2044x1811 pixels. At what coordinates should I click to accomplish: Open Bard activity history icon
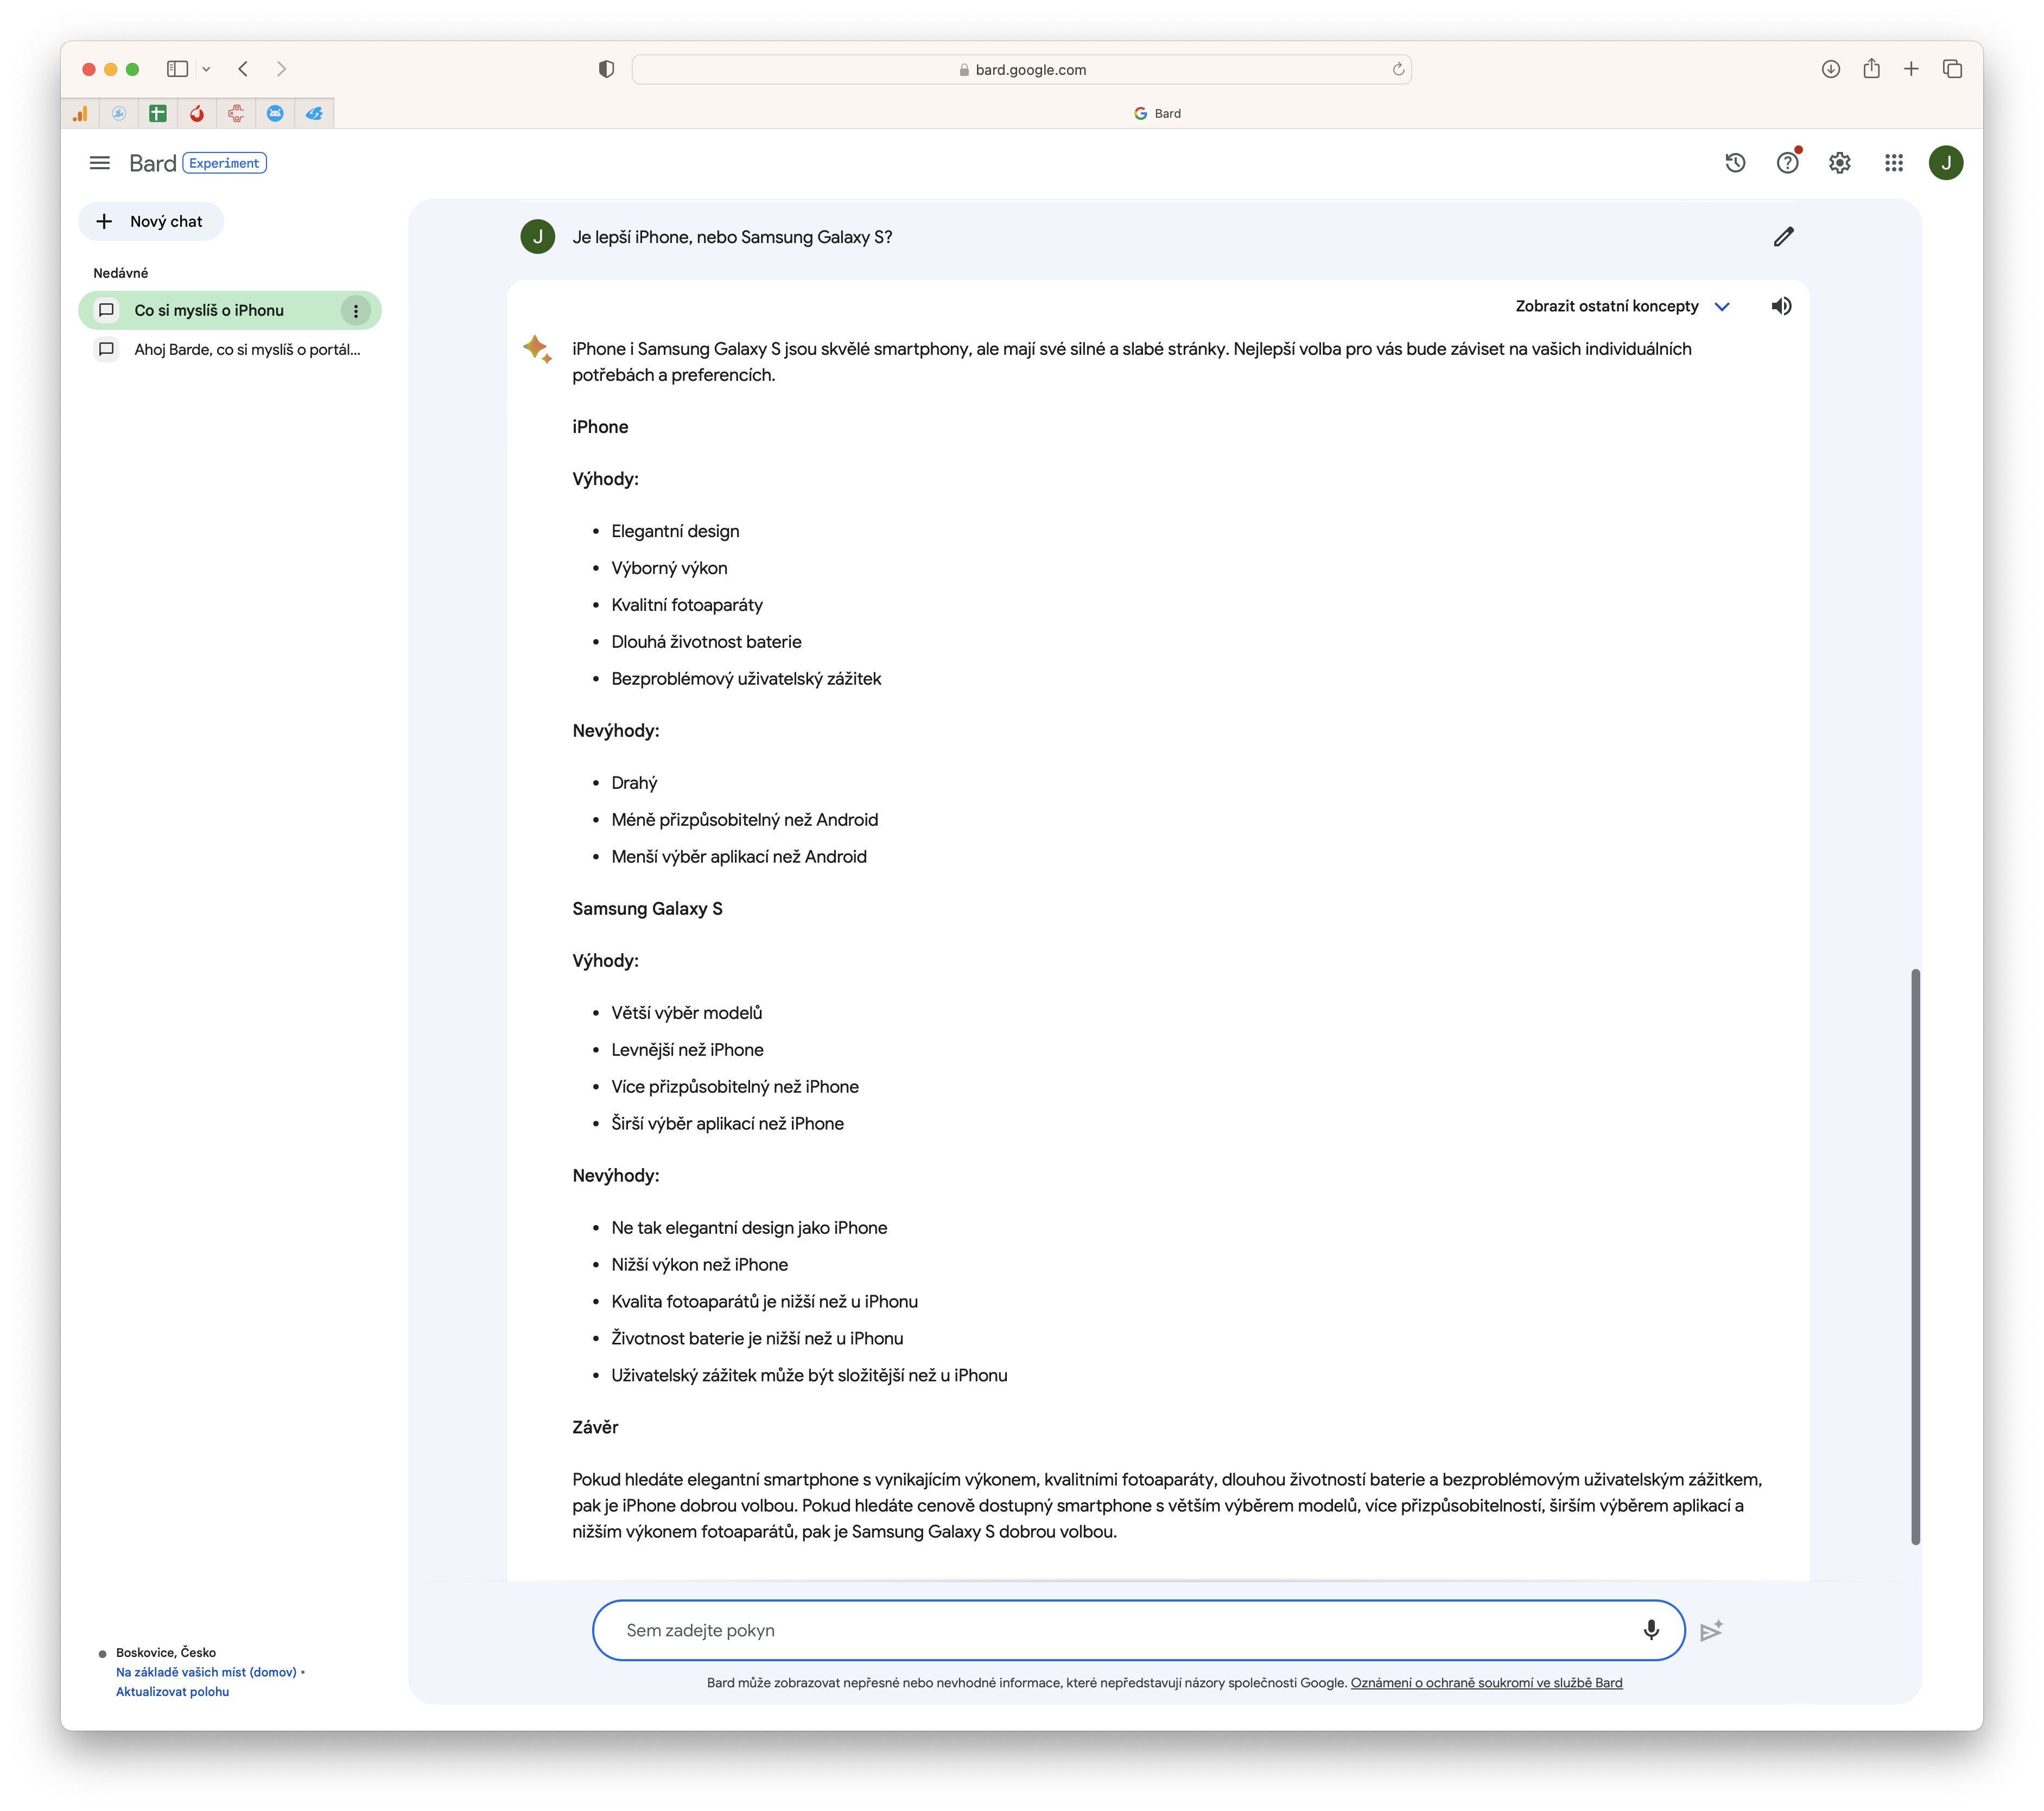(1735, 163)
